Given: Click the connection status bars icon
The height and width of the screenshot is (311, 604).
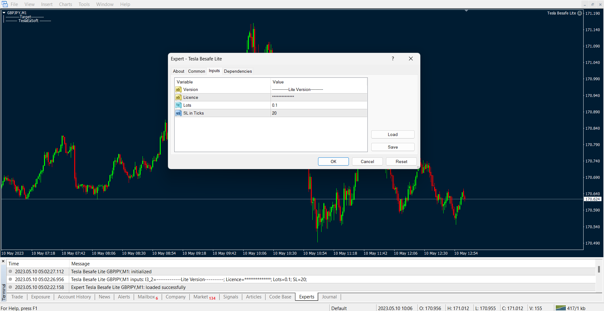Looking at the screenshot, I should (560, 308).
